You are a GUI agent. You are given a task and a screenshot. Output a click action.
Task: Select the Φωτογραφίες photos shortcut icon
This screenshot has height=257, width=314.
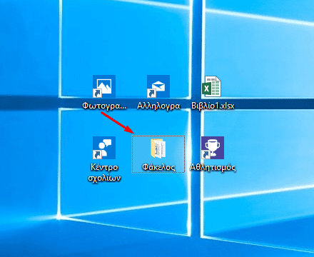pos(104,86)
